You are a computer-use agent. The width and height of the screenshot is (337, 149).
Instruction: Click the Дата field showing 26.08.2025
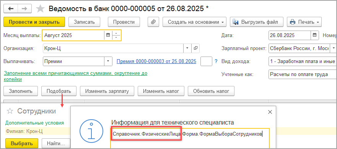click(290, 35)
